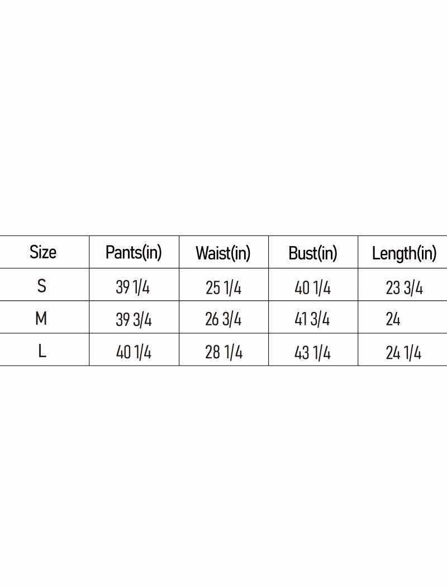Screen dimensions: 447x586
Task: Select length value 24 1/4
Action: click(x=403, y=353)
